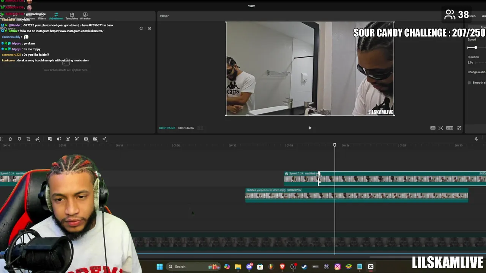
Task: Click the auto captions icon in timeline toolbar
Action: [x=50, y=139]
